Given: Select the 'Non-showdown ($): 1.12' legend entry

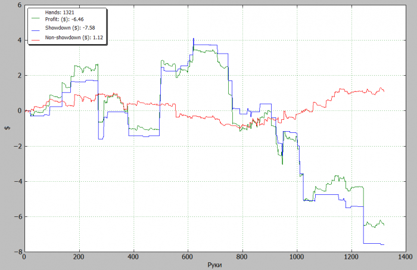Looking at the screenshot, I should click(74, 38).
